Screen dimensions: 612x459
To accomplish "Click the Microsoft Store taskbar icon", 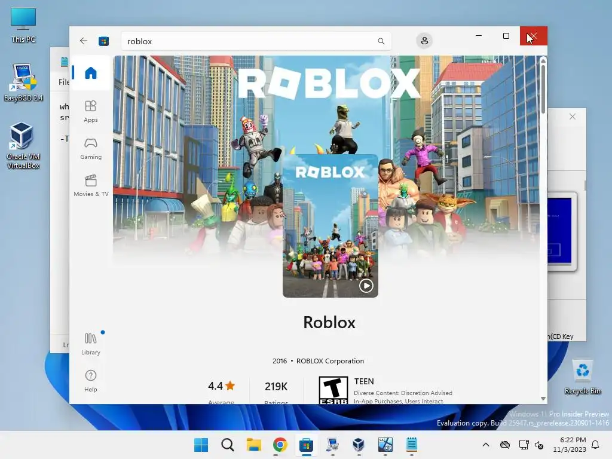I will (x=306, y=445).
